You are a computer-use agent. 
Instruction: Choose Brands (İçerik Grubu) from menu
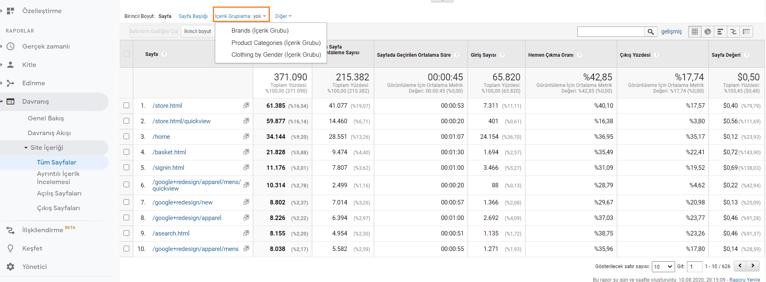click(260, 31)
